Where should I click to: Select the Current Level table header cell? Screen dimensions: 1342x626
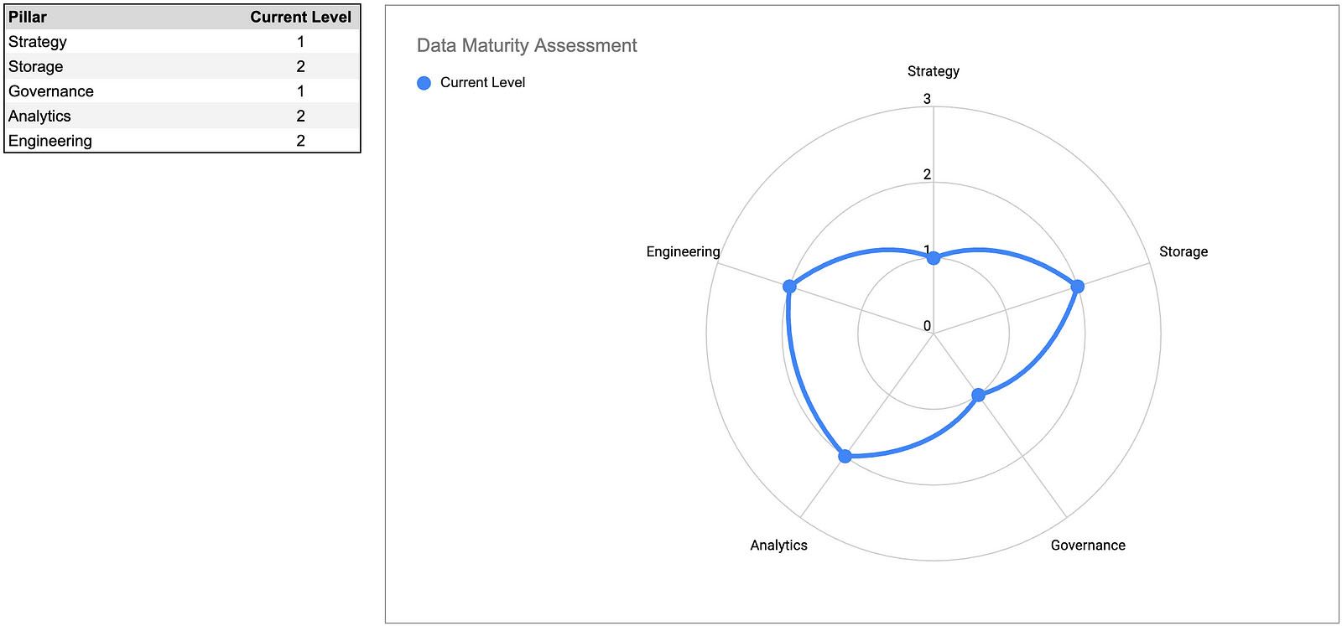pos(300,17)
